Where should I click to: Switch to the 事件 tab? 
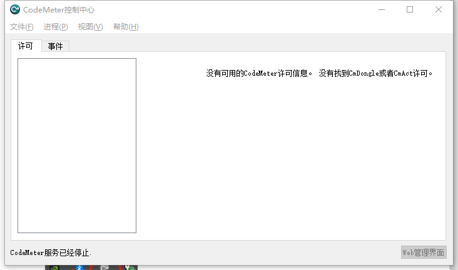coord(55,46)
